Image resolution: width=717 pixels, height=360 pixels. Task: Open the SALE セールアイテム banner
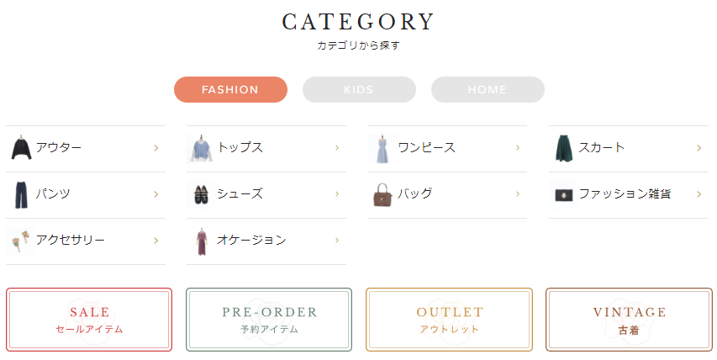coord(89,320)
